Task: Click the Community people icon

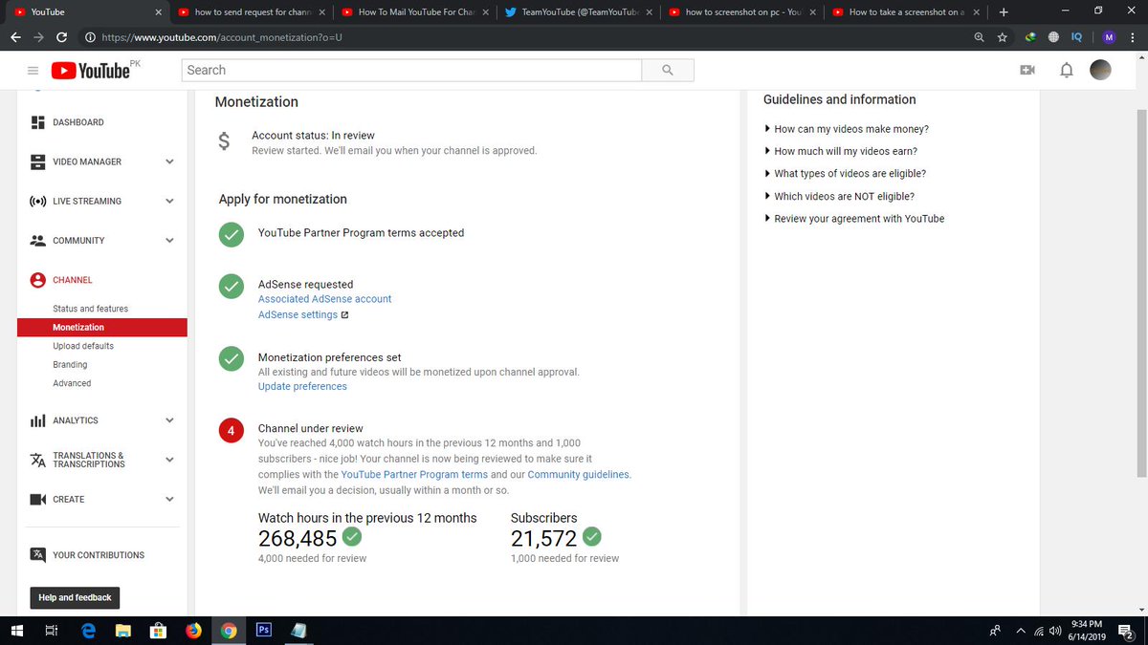Action: pos(38,241)
